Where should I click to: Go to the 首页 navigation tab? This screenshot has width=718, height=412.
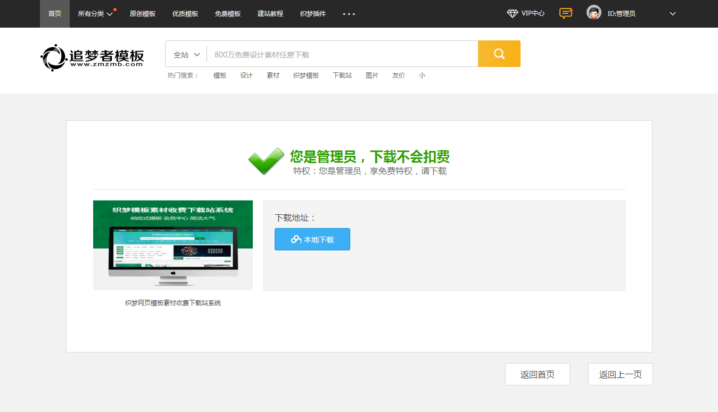54,14
